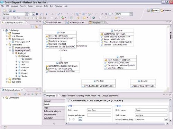The height and width of the screenshot is (129, 173).
Task: Expand OrderDomain.ddm in the tree
Action: pos(10,47)
